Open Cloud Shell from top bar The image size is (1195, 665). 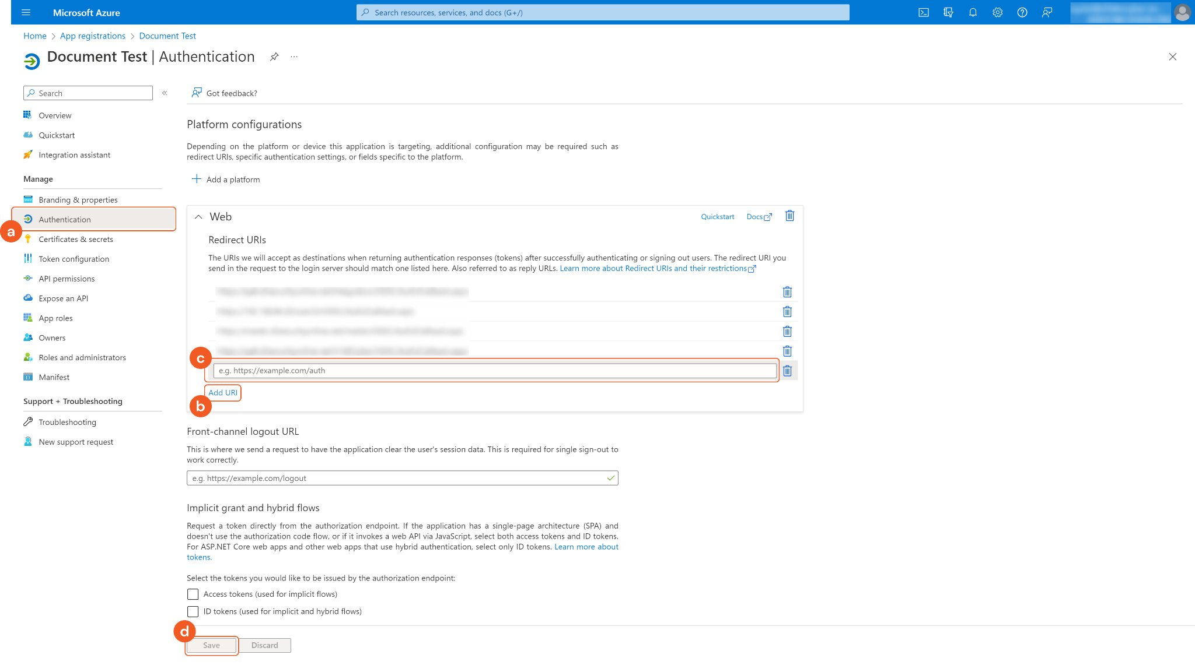(x=924, y=12)
